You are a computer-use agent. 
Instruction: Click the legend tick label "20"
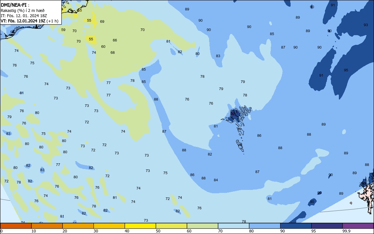(65, 231)
